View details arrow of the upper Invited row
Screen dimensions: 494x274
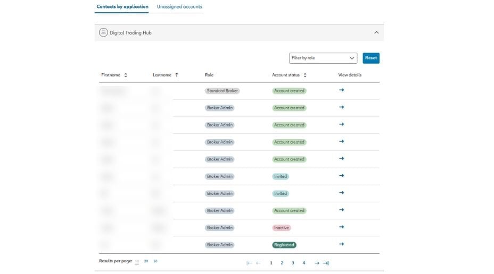pyautogui.click(x=341, y=175)
